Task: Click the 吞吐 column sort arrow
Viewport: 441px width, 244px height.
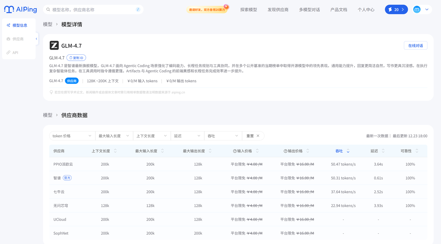Action: tap(348, 151)
